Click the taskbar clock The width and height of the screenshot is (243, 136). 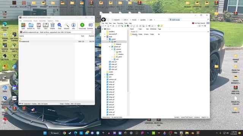tap(234, 133)
